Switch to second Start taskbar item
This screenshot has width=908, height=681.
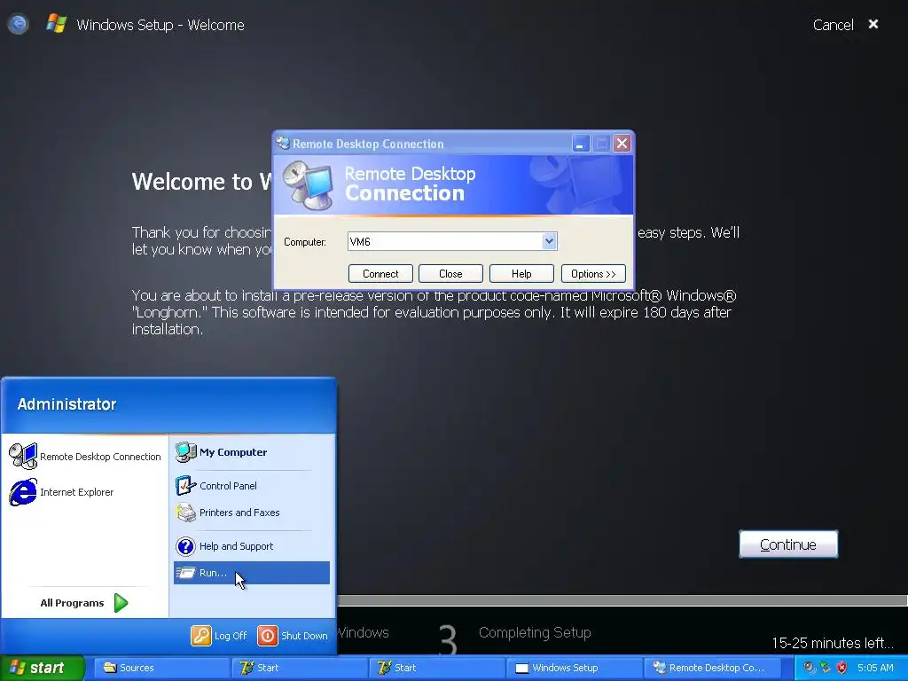[436, 668]
